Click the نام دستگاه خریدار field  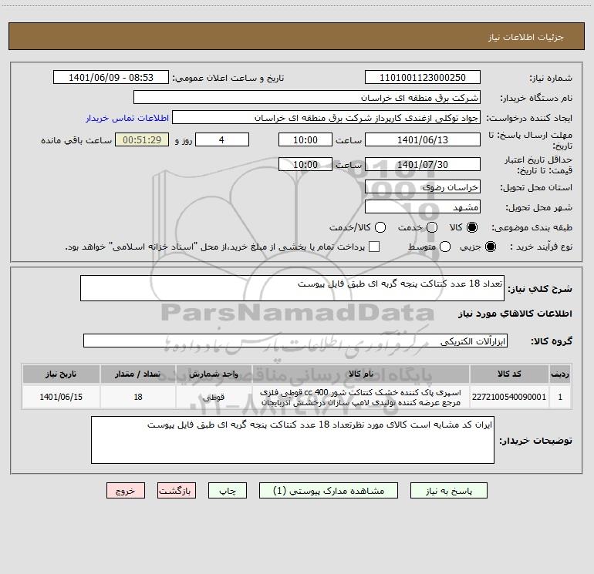point(307,97)
